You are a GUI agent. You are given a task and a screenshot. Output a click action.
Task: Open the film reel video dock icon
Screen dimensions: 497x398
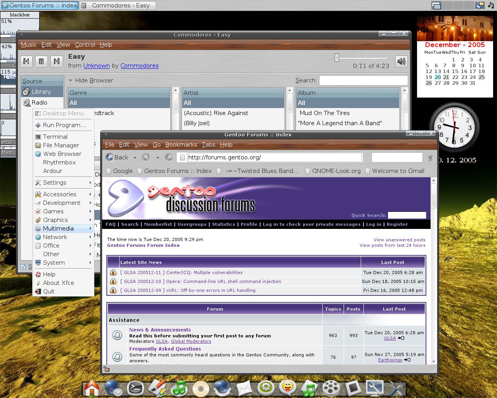tap(331, 388)
